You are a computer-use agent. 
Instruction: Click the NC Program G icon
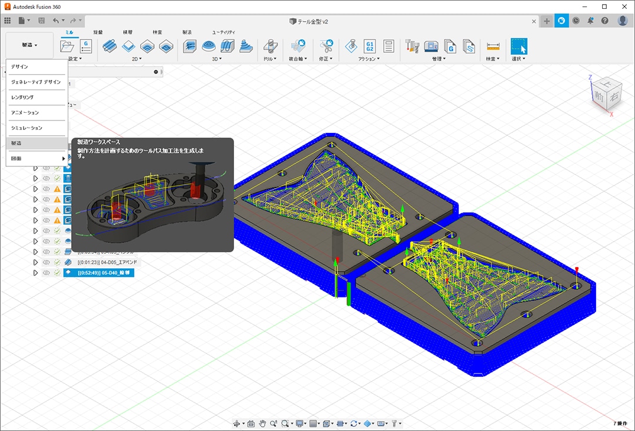pyautogui.click(x=86, y=46)
